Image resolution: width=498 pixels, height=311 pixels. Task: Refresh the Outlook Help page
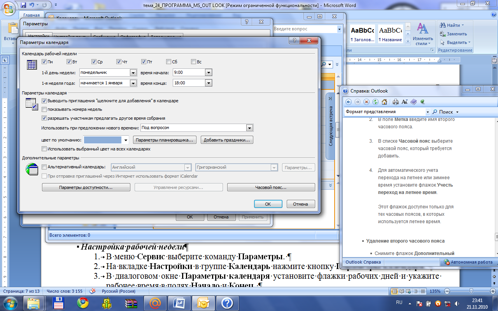(x=375, y=102)
